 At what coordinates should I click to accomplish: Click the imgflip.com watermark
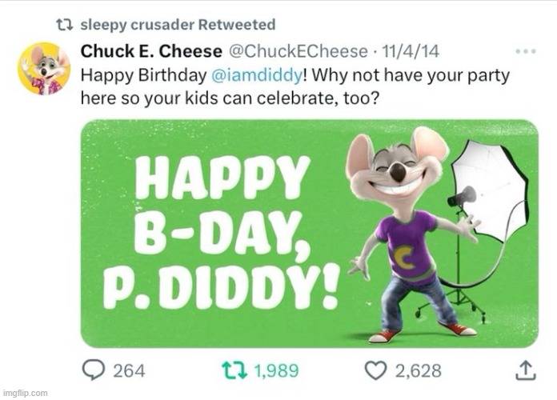(25, 393)
